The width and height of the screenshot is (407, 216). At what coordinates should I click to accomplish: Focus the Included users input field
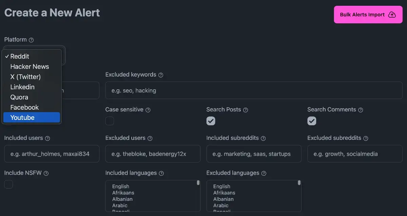pos(52,154)
